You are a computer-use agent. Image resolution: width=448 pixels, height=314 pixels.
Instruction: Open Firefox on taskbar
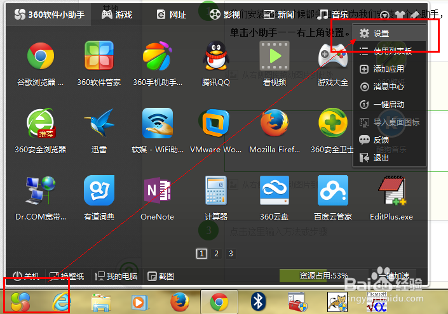pyautogui.click(x=180, y=302)
